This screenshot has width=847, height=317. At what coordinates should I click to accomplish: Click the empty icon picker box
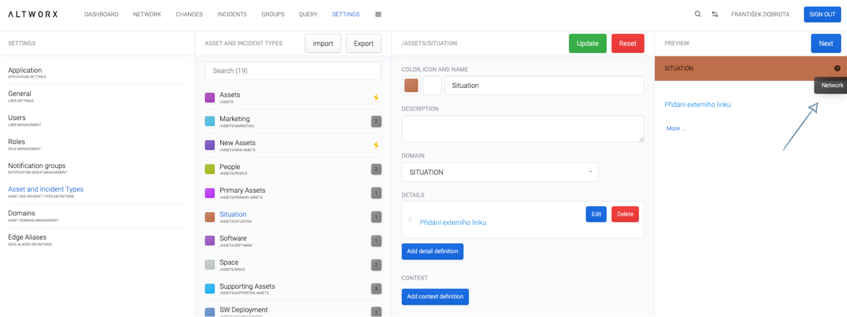(x=432, y=86)
